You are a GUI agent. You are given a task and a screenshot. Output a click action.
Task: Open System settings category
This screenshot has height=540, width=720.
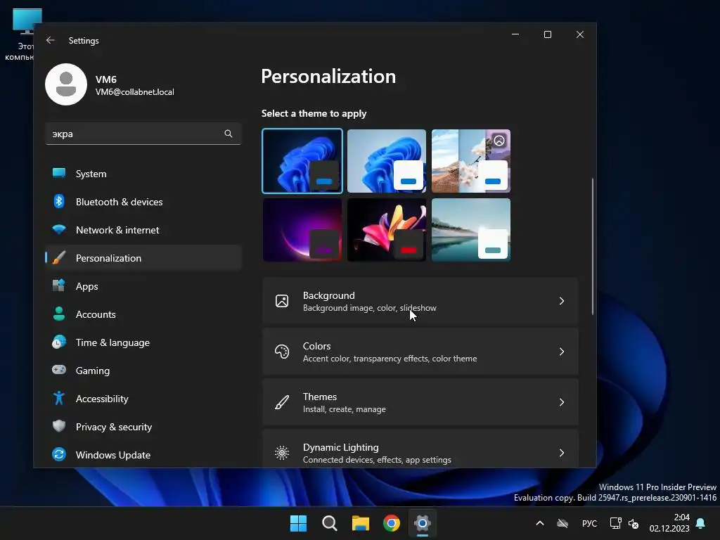(143, 174)
